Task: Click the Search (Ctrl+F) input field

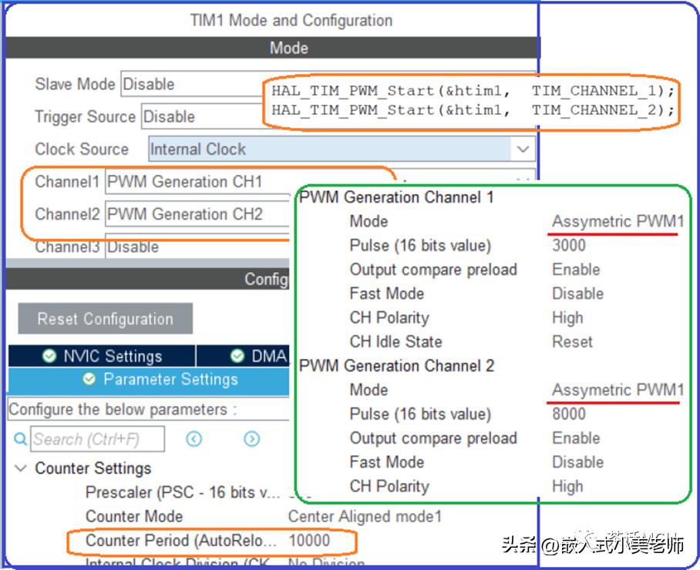Action: (96, 440)
